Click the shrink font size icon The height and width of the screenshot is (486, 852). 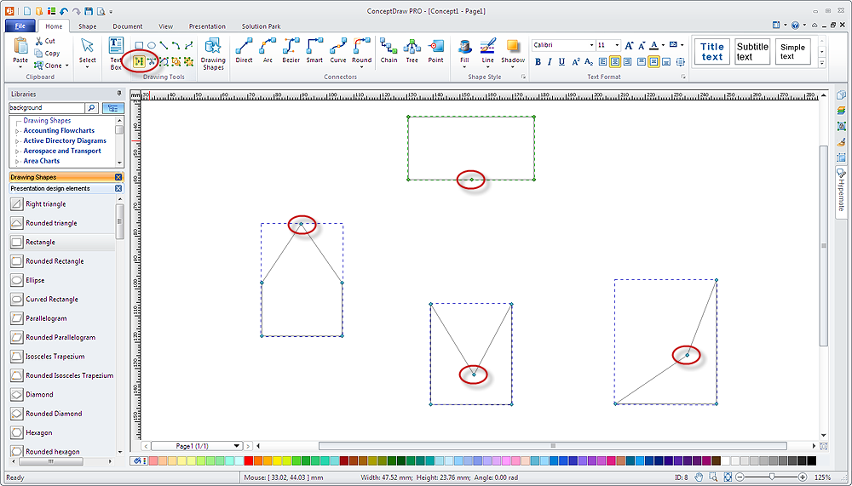click(x=642, y=46)
